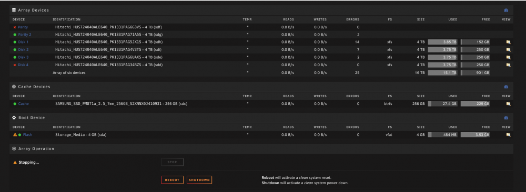Toggle the Array Devices header gauge icon
Image resolution: width=526 pixels, height=192 pixels.
click(x=506, y=10)
